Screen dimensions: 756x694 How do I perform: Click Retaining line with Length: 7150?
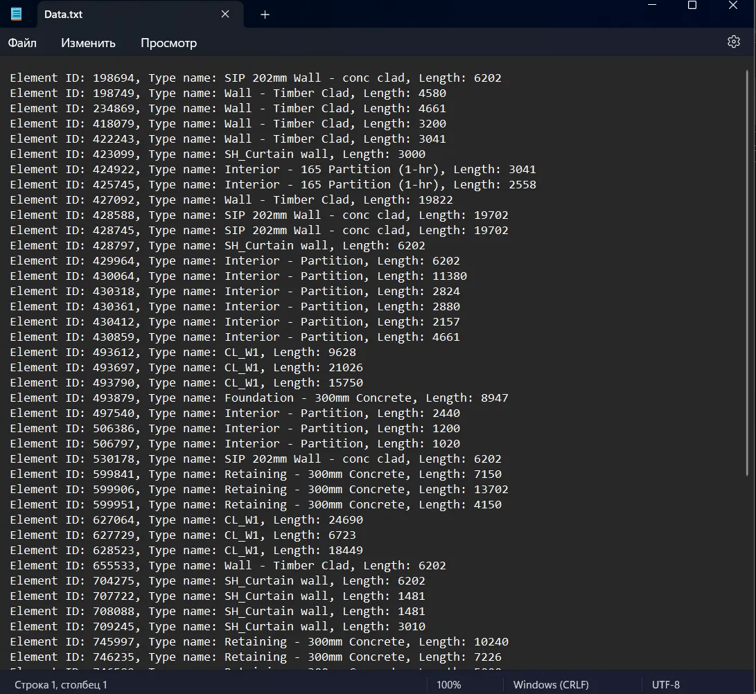(256, 474)
